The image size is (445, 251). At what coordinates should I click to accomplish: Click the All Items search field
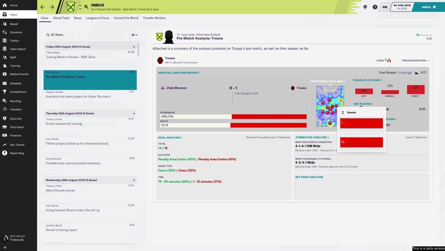[x=87, y=35]
